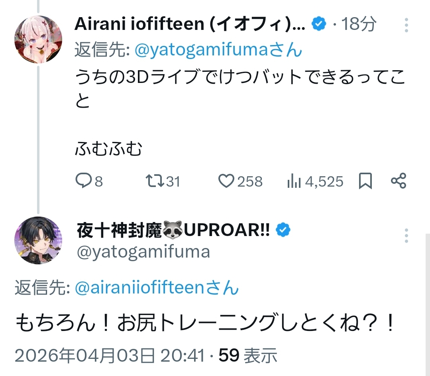Click the 18分 tweet timestamp

(x=359, y=25)
